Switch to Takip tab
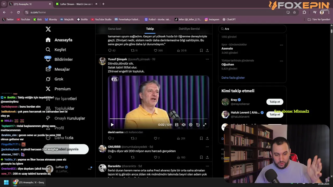Viewport: 333px width, 187px height. [150, 29]
